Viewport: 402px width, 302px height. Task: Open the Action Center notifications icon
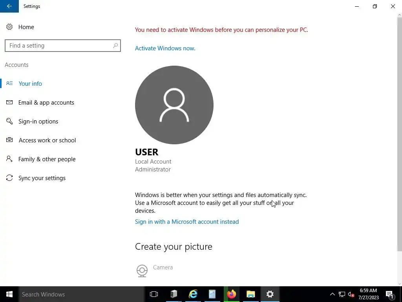(390, 294)
